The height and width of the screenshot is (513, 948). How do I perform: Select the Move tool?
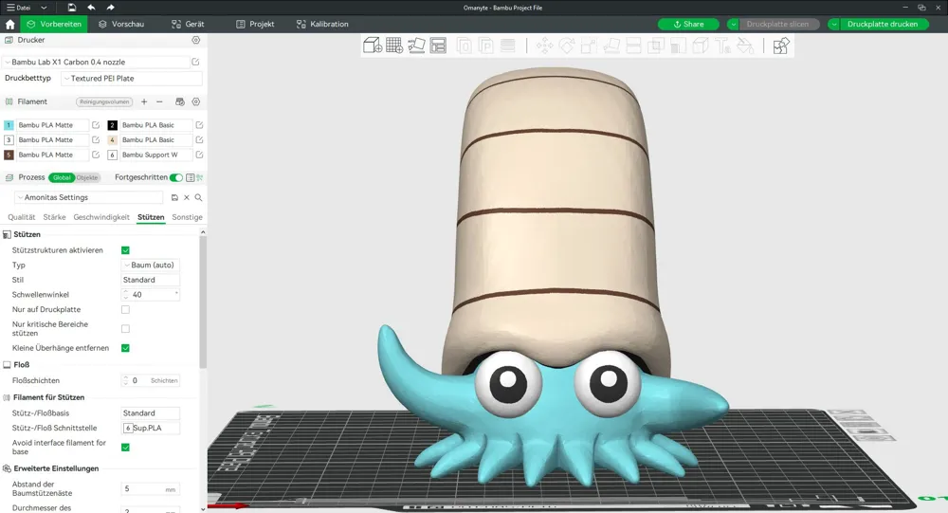click(544, 46)
